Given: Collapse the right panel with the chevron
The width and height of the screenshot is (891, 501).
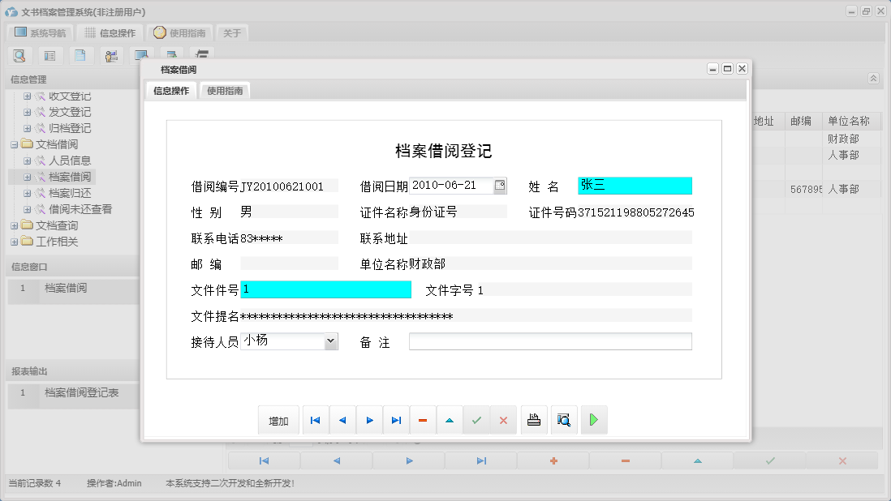Looking at the screenshot, I should 873,79.
